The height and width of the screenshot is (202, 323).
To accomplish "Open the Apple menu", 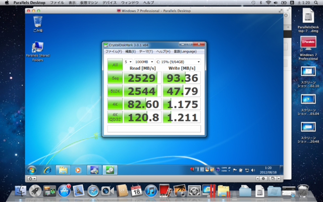I will point(7,3).
